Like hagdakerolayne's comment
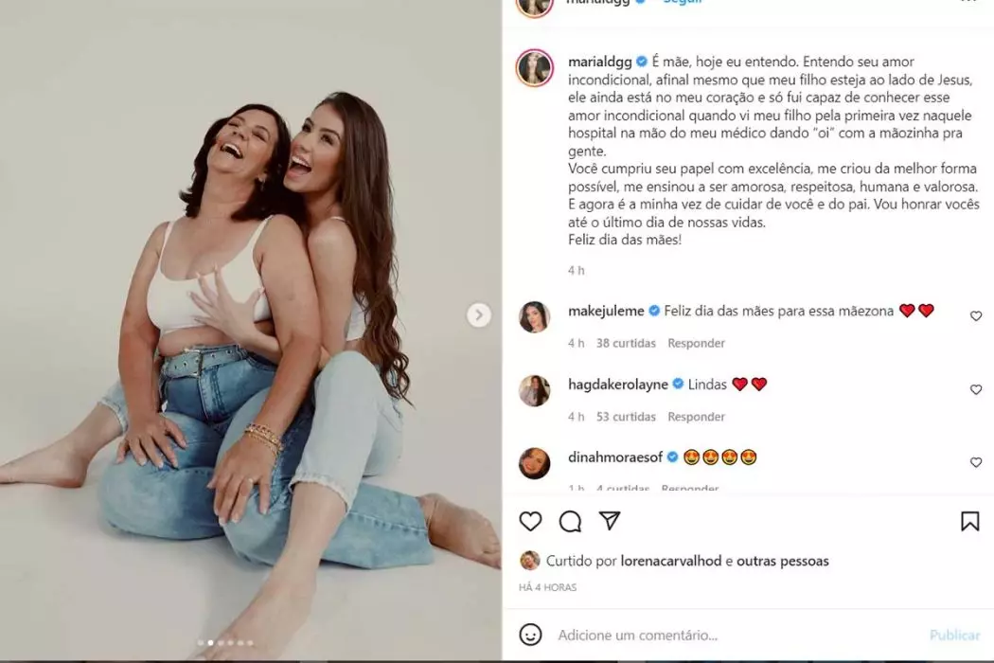The width and height of the screenshot is (994, 663). point(976,389)
